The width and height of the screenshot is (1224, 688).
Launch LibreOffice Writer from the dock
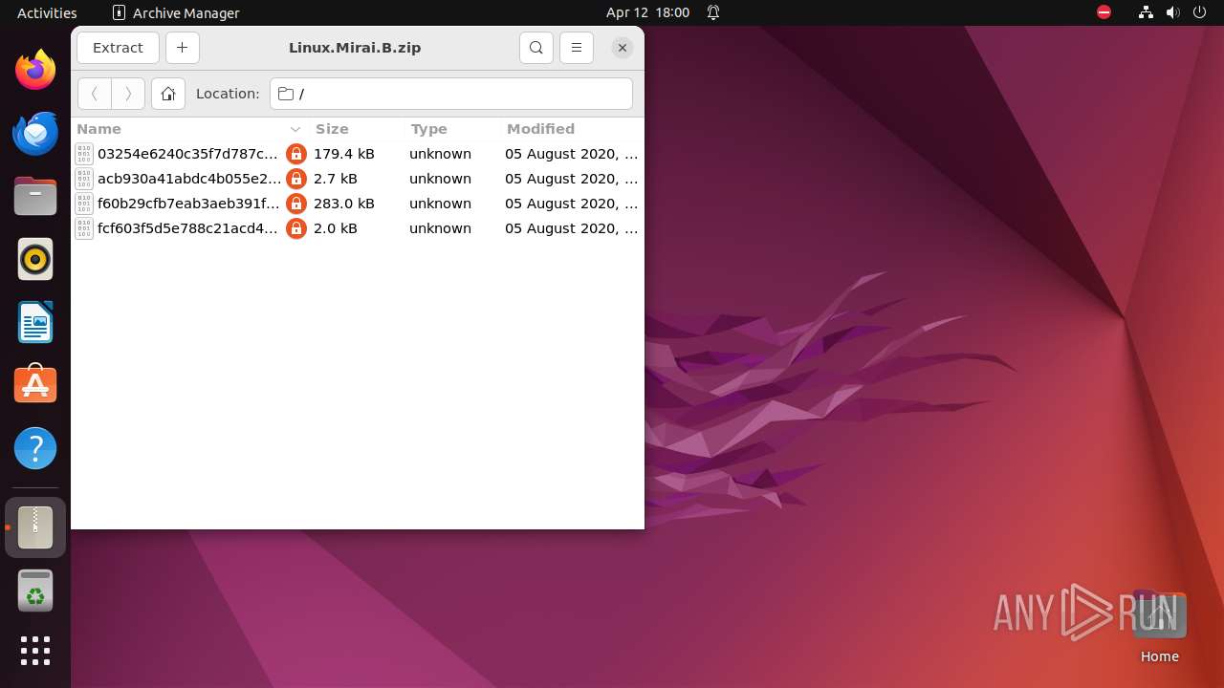pos(35,322)
